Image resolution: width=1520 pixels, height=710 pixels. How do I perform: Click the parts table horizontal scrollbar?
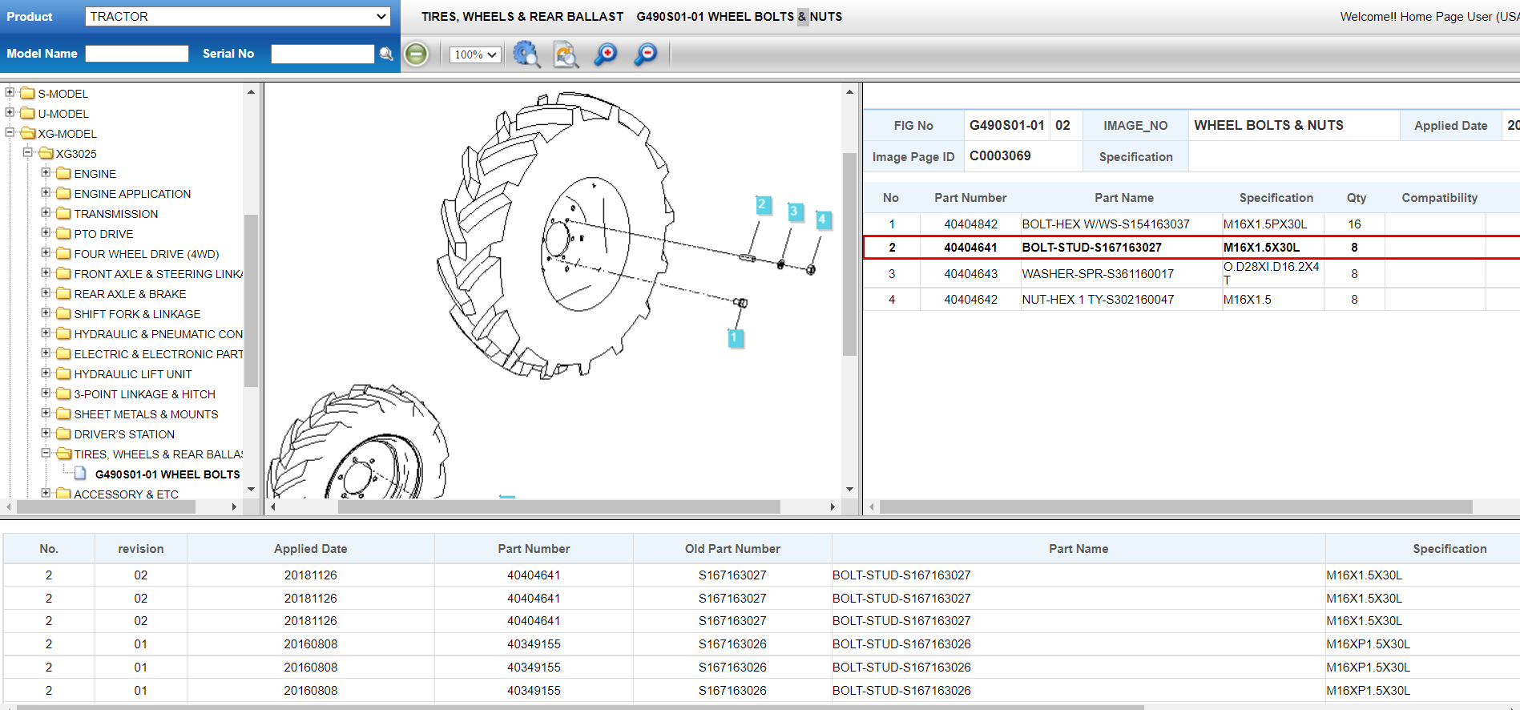pos(1175,506)
